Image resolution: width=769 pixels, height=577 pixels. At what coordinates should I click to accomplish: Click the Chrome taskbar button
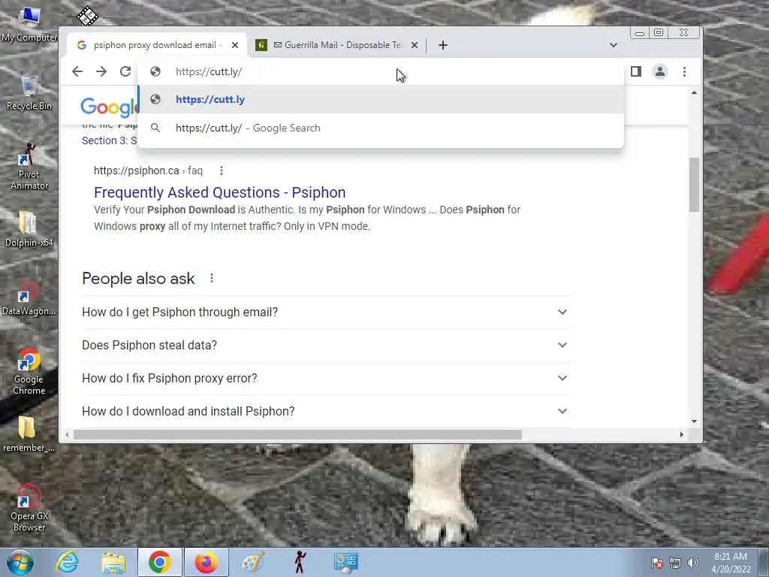tap(160, 562)
